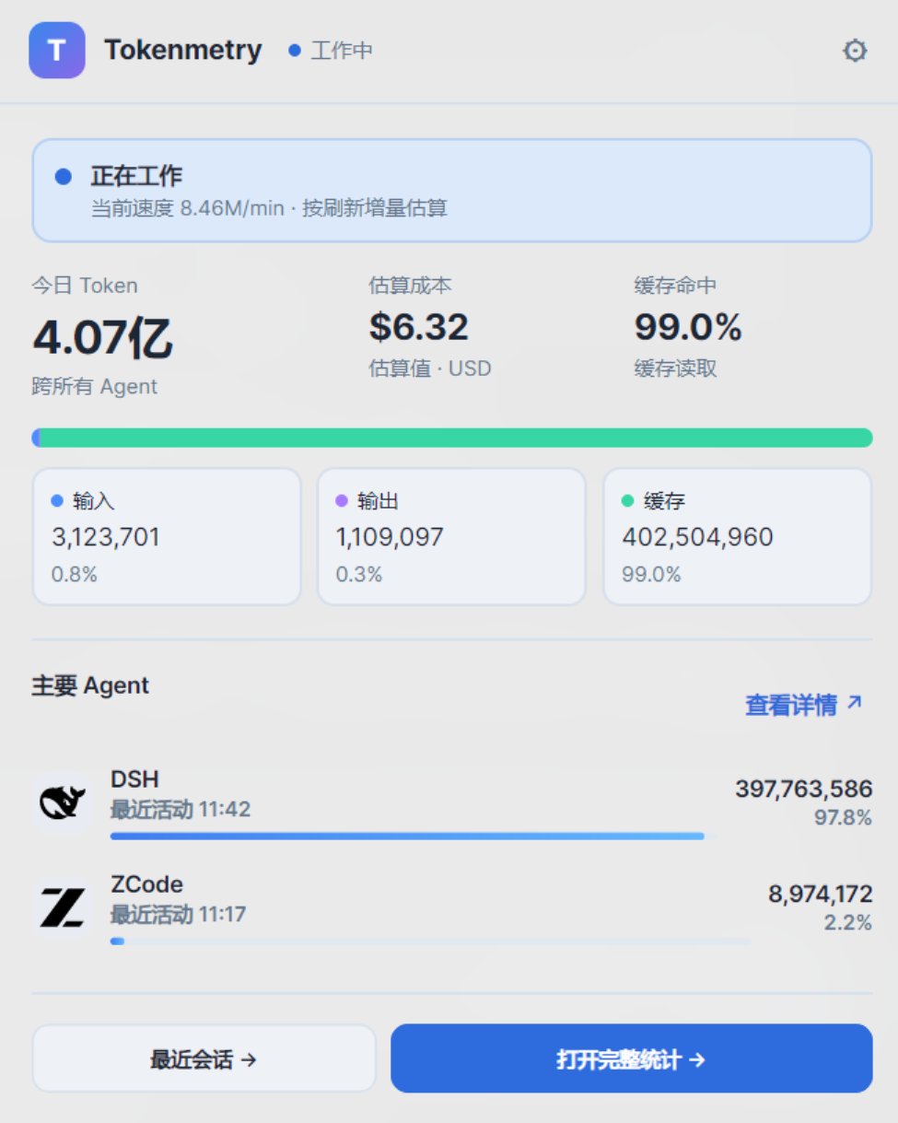Screen dimensions: 898x1123
Task: Click the arrow icon after 查看详情
Action: click(855, 703)
